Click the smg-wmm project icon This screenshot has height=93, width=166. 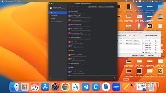70,42
